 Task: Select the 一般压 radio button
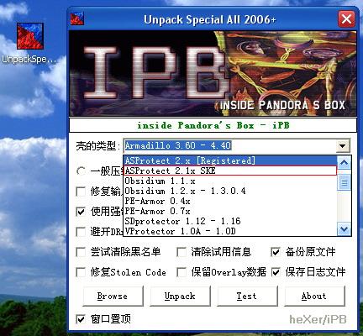click(82, 171)
